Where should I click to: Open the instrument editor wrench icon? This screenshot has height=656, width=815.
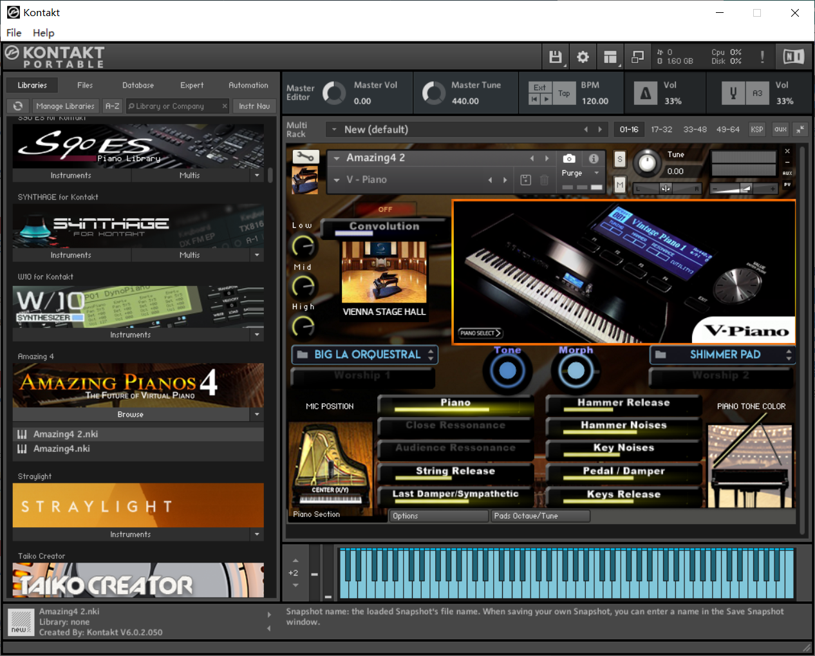point(306,156)
